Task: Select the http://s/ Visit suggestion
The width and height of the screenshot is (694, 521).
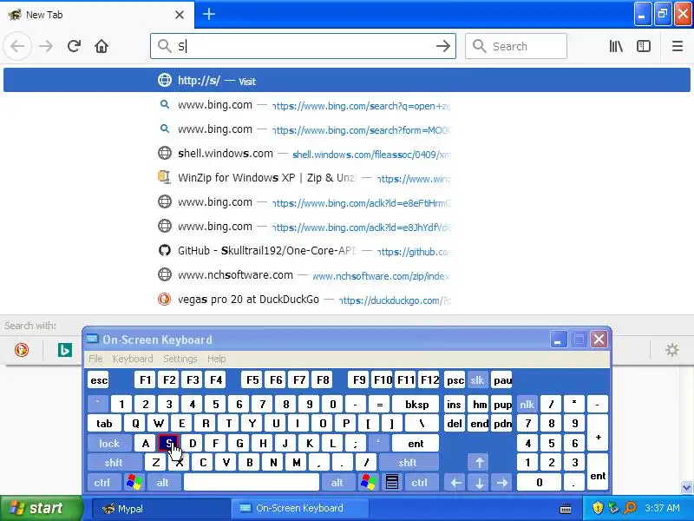Action: (x=347, y=80)
